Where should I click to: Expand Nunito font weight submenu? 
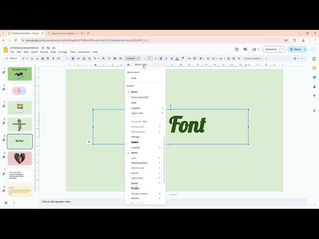point(159,173)
